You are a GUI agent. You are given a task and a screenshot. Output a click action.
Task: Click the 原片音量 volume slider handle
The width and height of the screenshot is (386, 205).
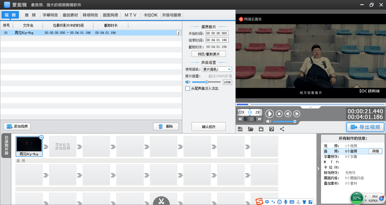click(207, 82)
